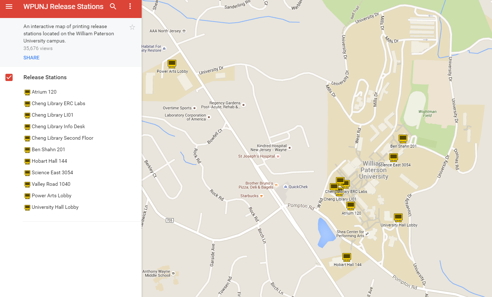
Task: Click Power Arts Lobby map marker
Action: pyautogui.click(x=172, y=64)
